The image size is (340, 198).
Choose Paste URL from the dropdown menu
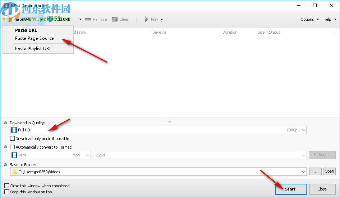pyautogui.click(x=26, y=30)
